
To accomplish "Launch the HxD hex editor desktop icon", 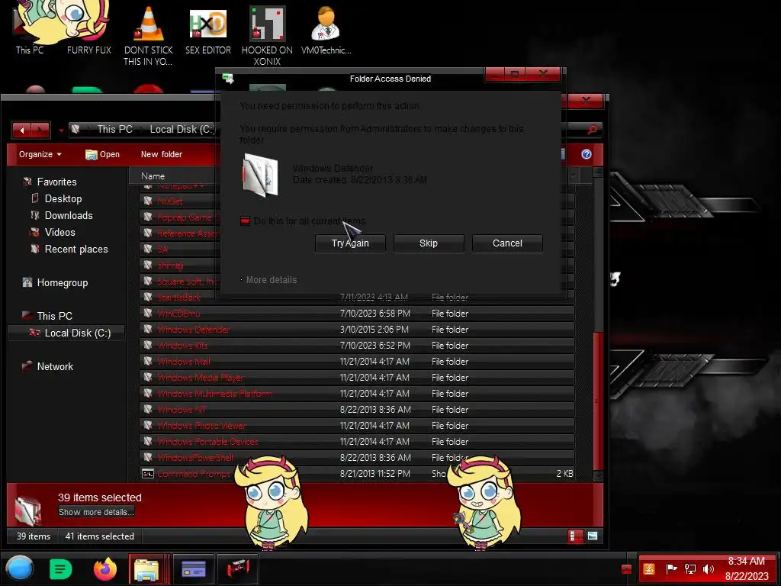I will pos(208,31).
